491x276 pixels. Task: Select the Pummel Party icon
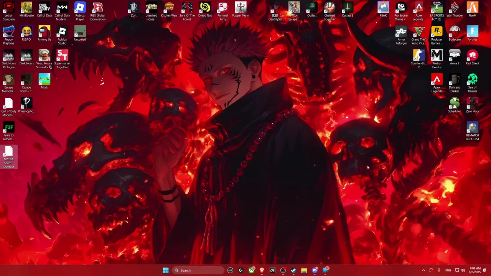[223, 11]
